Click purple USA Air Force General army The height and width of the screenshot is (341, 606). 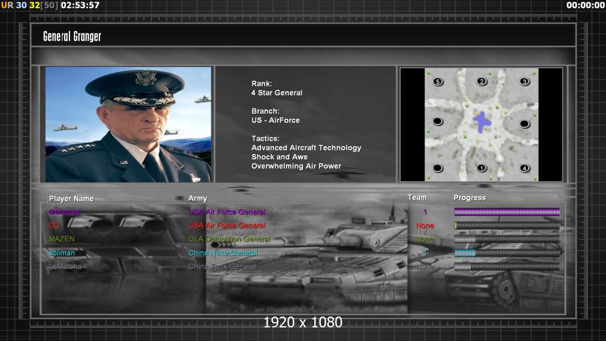point(227,212)
